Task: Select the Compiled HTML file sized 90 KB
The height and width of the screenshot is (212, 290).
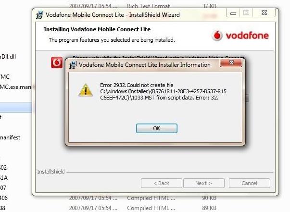Action: click(x=142, y=198)
